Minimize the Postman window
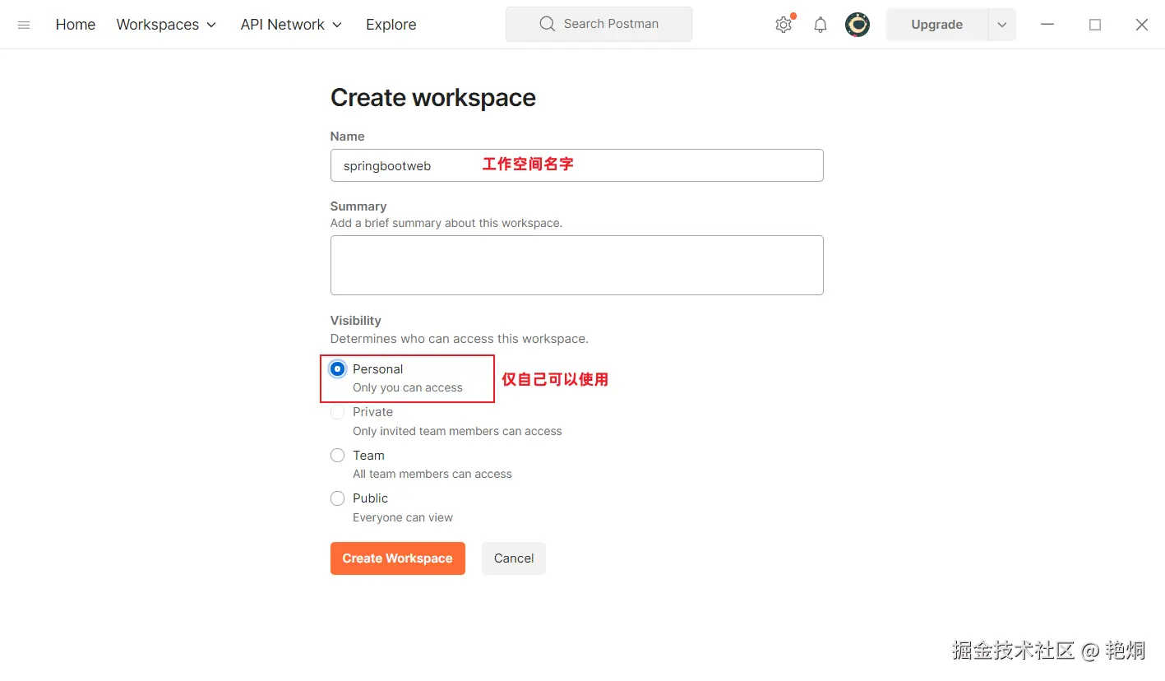Image resolution: width=1165 pixels, height=681 pixels. [x=1047, y=25]
